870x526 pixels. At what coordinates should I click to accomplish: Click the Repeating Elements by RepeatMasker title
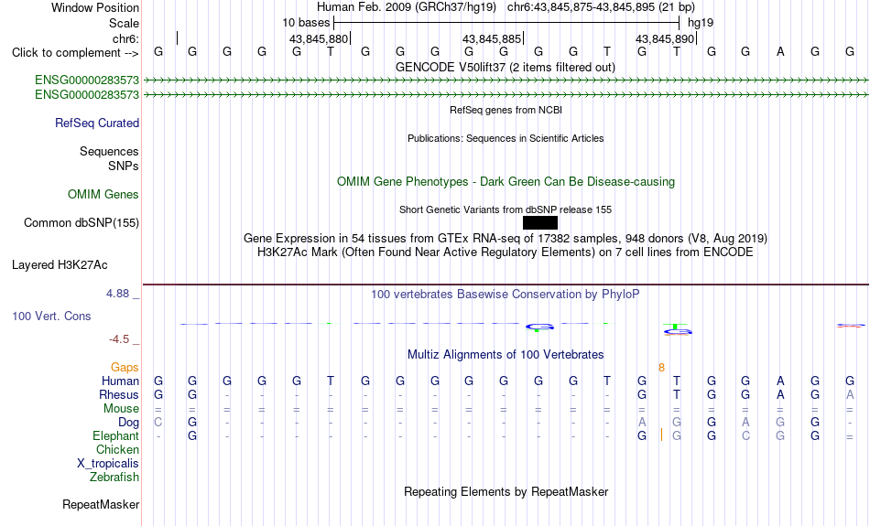click(x=506, y=492)
